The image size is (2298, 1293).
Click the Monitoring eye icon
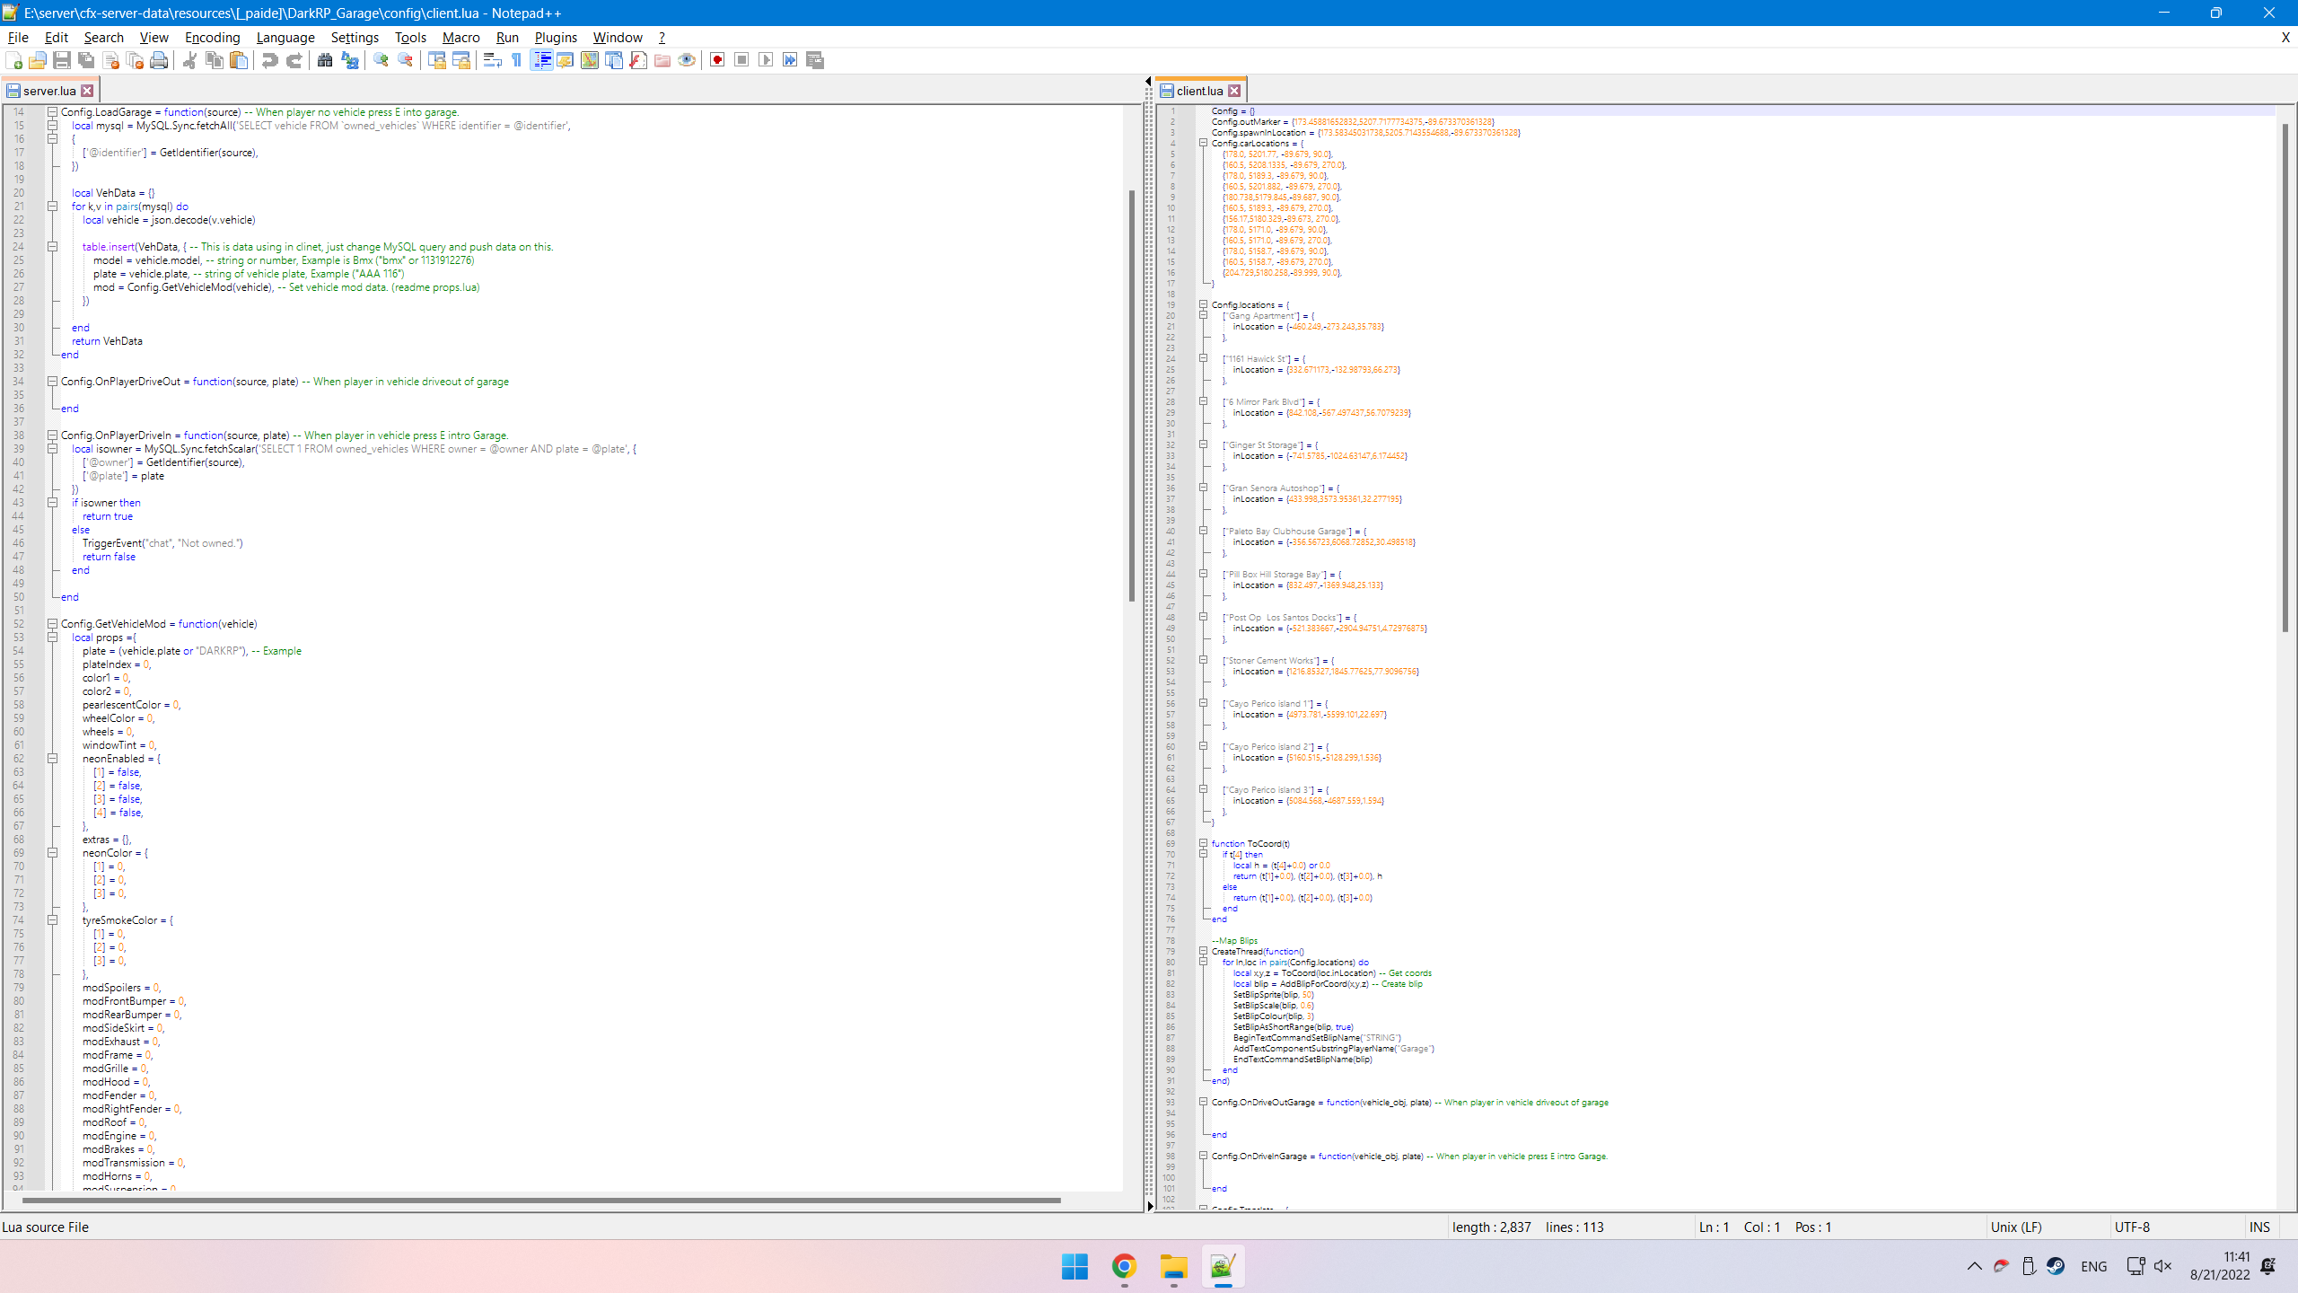(687, 60)
